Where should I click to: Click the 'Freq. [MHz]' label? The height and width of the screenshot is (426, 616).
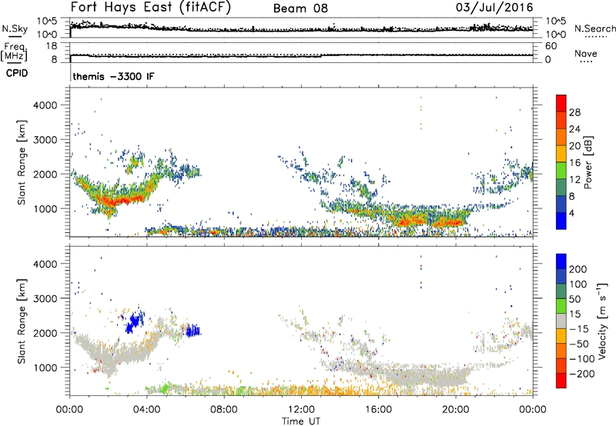(x=14, y=52)
